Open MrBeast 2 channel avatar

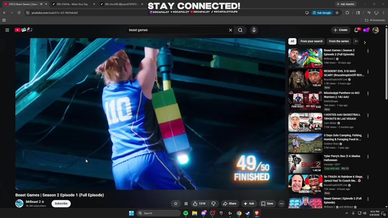pyautogui.click(x=19, y=203)
